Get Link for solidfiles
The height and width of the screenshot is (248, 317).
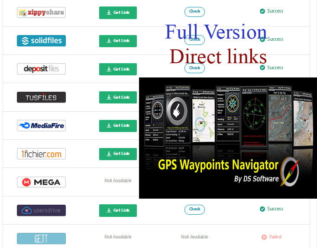pos(118,41)
